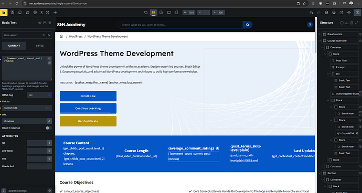
Task: Click the site search input field
Action: (180, 25)
